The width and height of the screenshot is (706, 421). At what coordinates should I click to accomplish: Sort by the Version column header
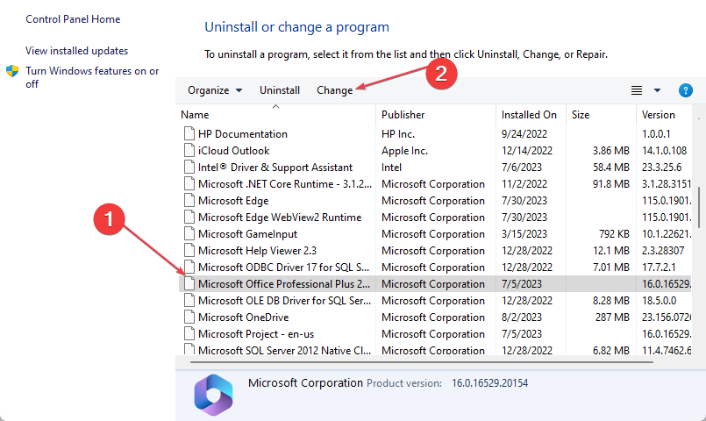click(x=659, y=115)
